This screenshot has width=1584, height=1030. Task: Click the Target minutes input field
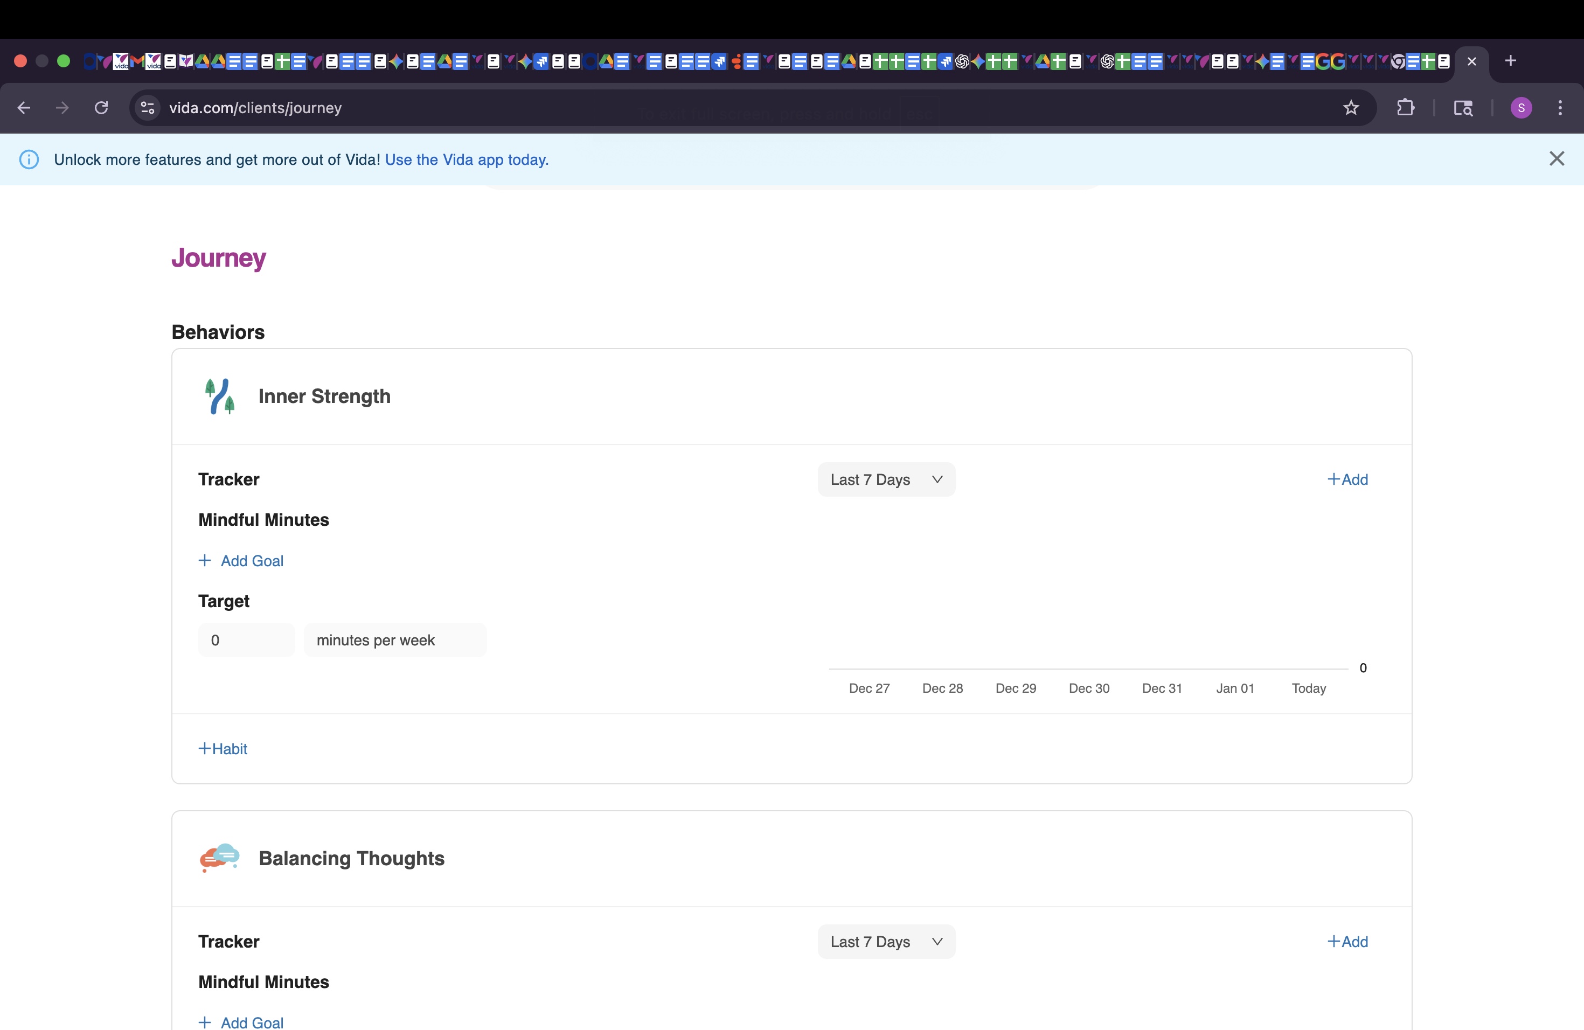246,640
